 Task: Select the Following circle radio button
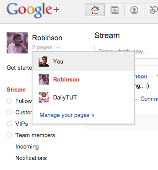pyautogui.click(x=9, y=101)
